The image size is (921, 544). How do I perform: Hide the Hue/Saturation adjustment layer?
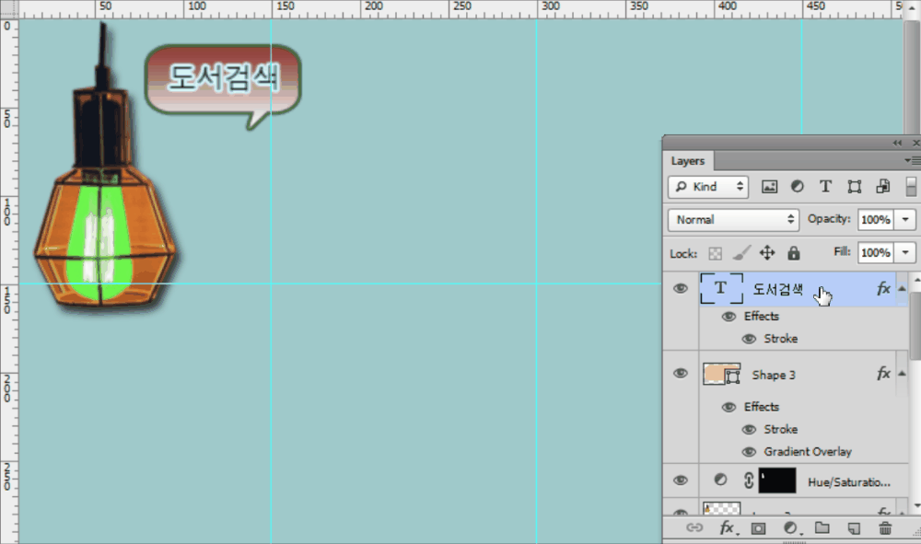click(x=681, y=480)
